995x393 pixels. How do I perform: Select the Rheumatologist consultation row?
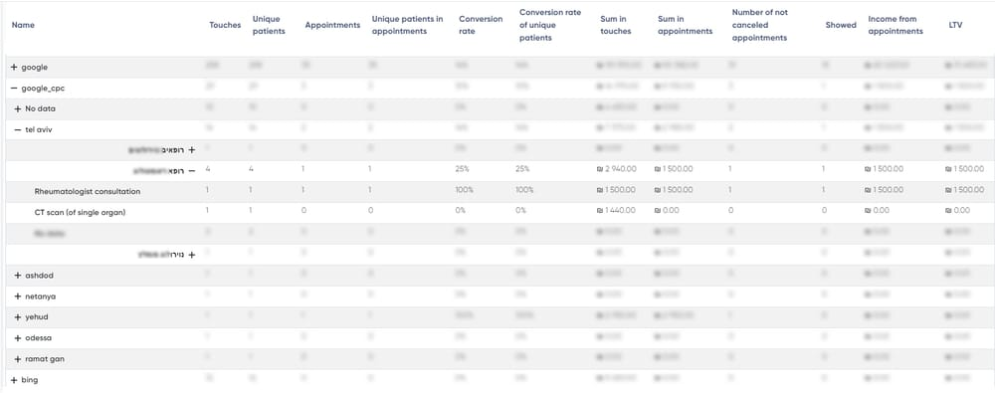click(497, 191)
